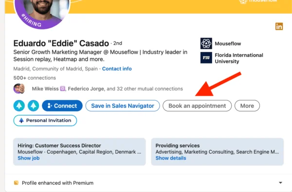Click Hiring: Customer Success Director card

[x=79, y=152]
